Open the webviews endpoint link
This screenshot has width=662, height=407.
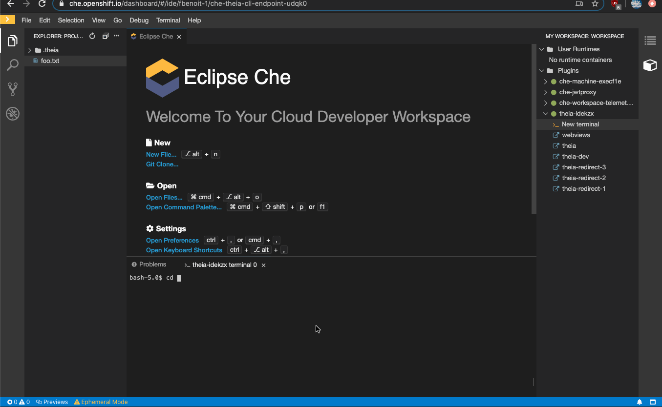click(576, 135)
